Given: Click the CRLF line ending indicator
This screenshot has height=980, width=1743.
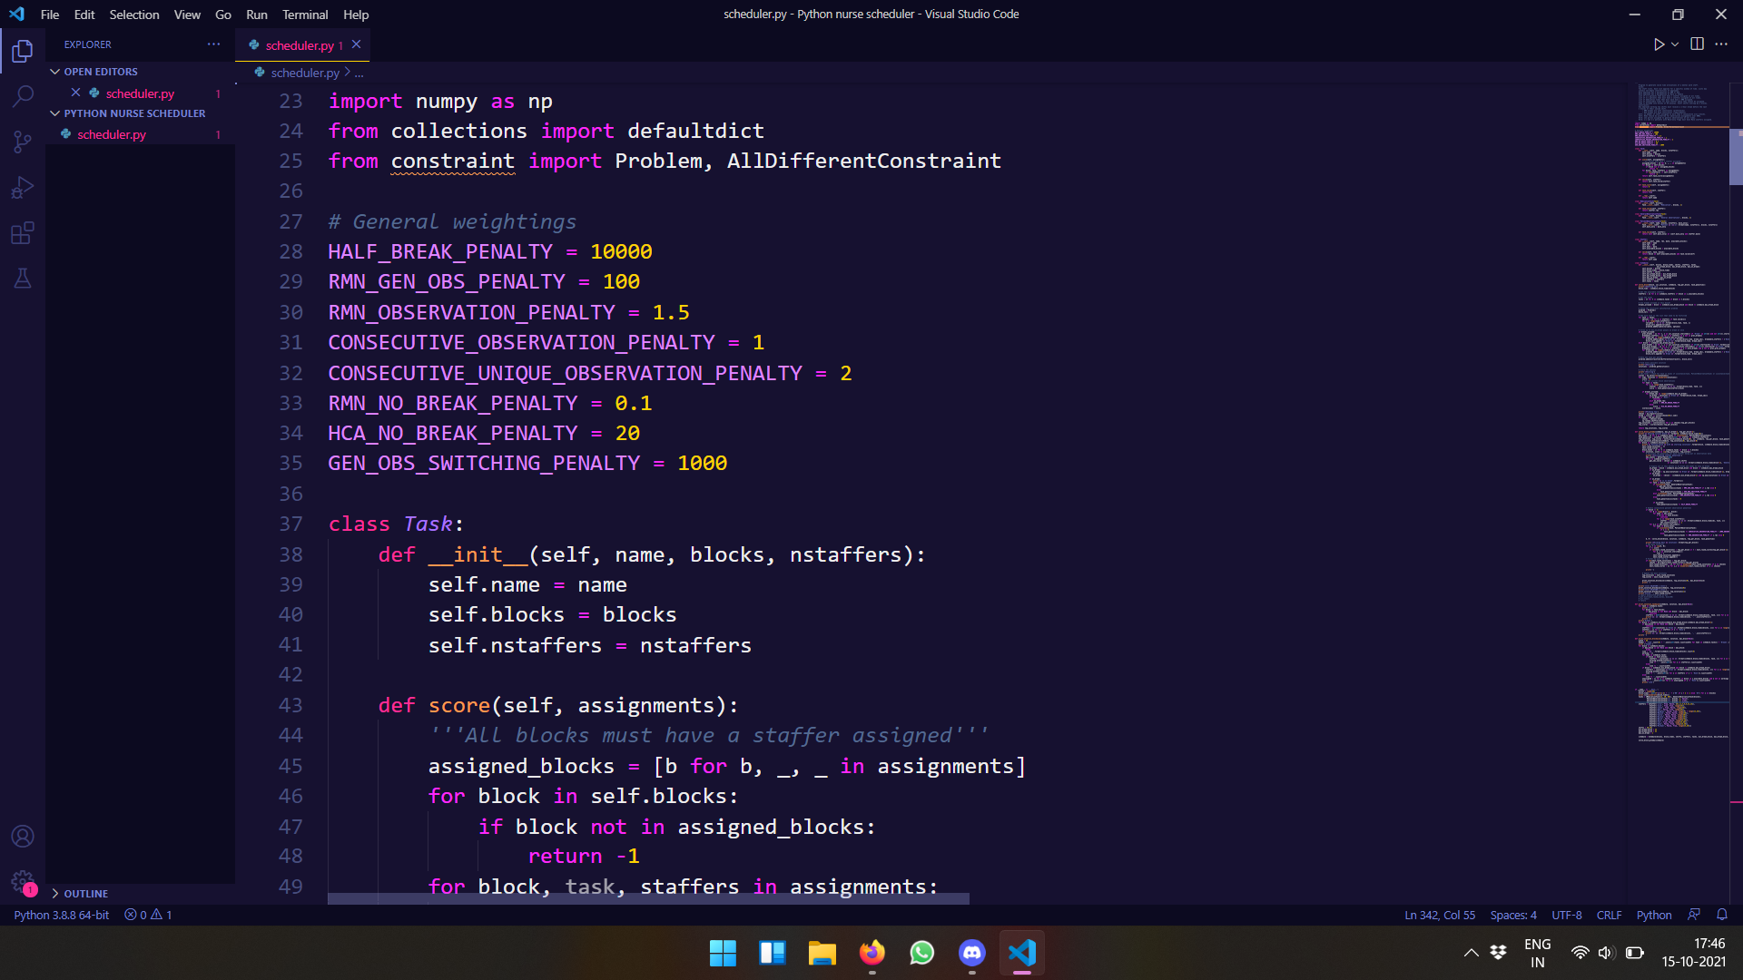Looking at the screenshot, I should 1609,915.
